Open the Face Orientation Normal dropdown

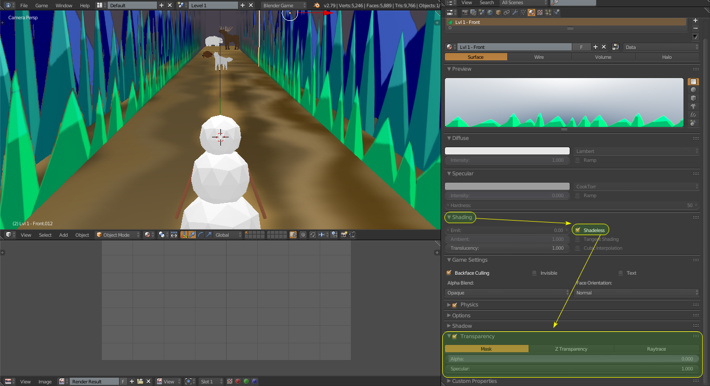point(637,292)
